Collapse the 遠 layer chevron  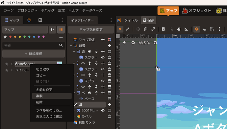(x=74, y=52)
